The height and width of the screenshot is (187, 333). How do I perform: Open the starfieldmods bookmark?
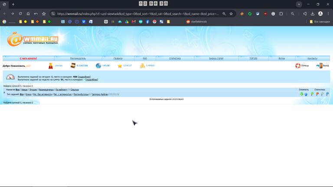(197, 22)
